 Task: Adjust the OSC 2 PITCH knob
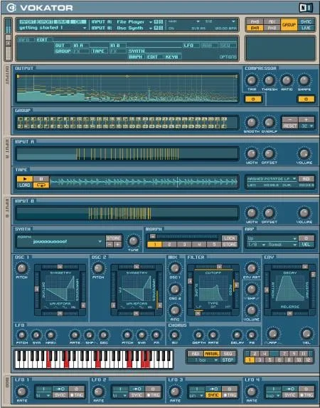tap(98, 268)
